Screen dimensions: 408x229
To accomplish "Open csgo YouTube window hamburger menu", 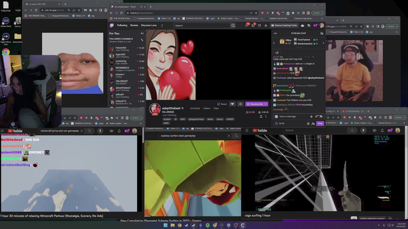I will (x=247, y=130).
